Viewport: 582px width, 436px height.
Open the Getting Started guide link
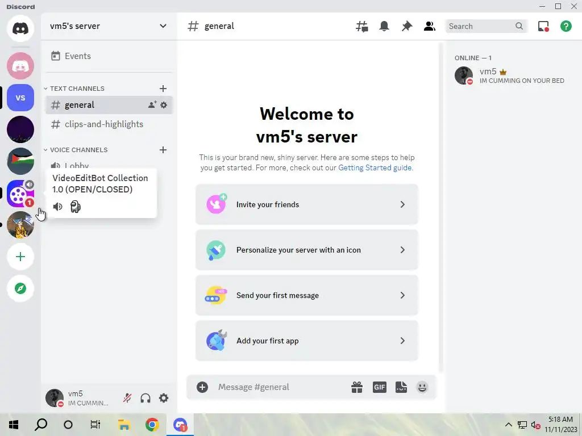375,167
